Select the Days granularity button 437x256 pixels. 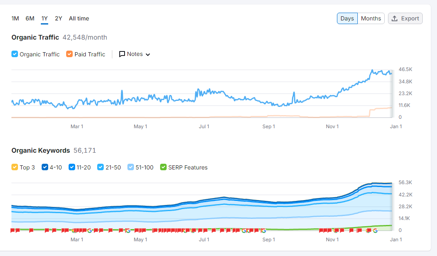pos(347,18)
